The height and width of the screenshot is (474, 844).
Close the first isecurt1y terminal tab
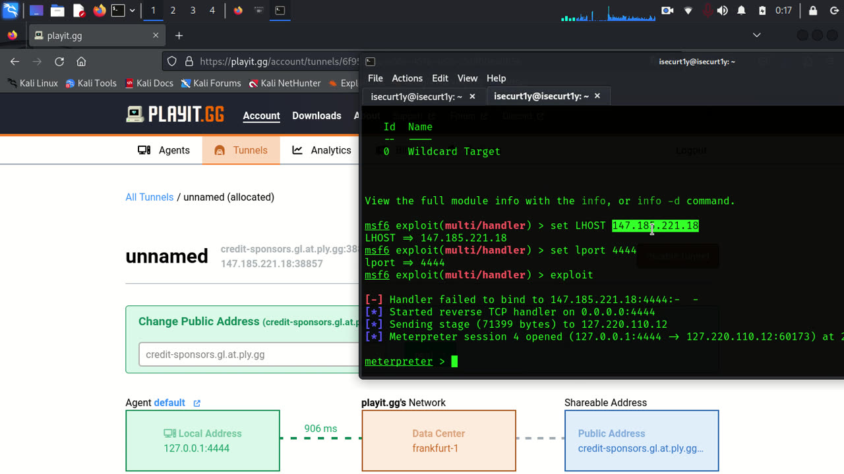472,96
